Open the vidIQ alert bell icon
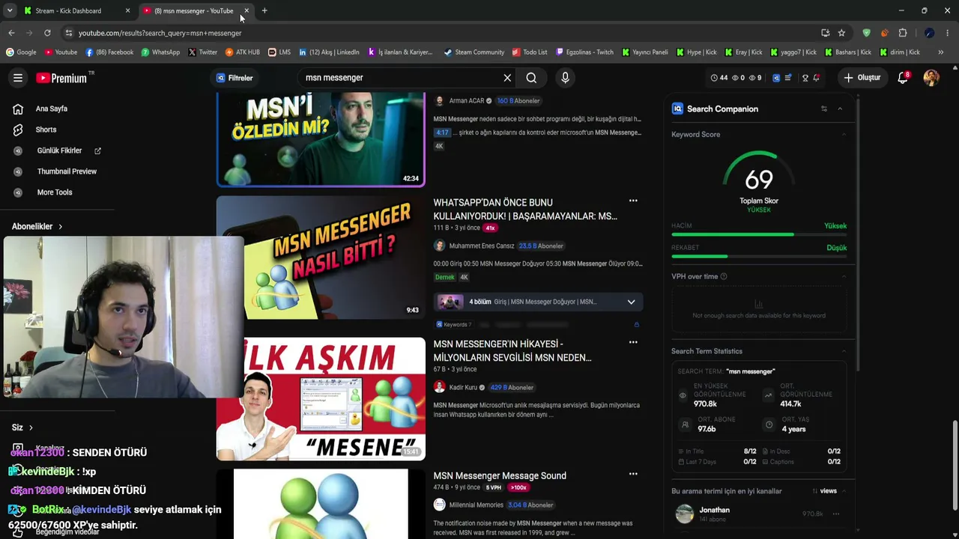The height and width of the screenshot is (539, 959). point(817,78)
